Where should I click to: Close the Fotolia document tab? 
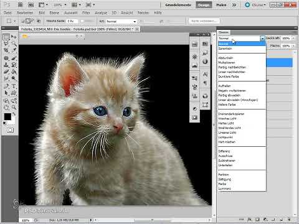137,29
